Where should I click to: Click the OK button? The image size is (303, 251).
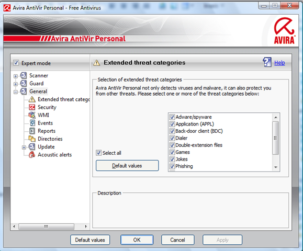tap(137, 240)
